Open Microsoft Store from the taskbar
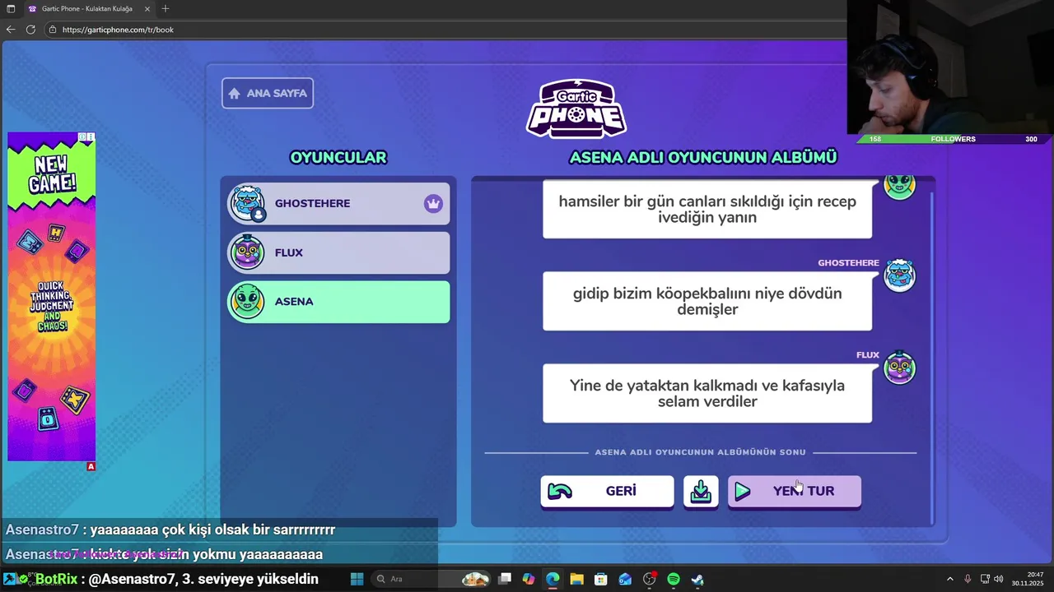 point(601,579)
